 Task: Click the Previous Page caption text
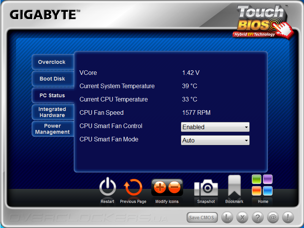point(133,202)
